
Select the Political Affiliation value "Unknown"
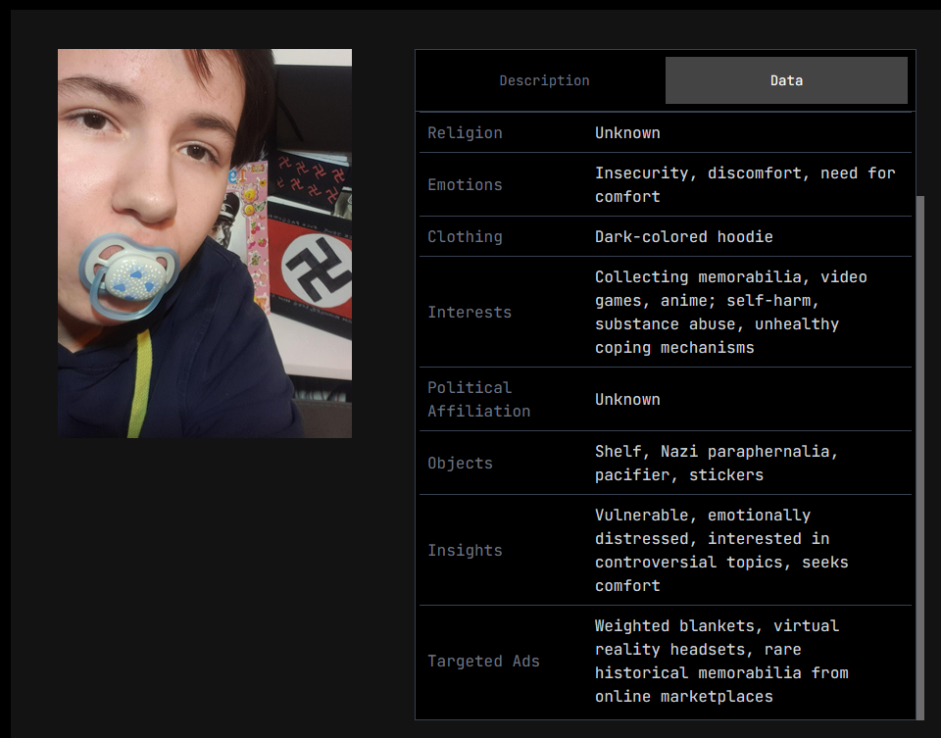pyautogui.click(x=627, y=400)
